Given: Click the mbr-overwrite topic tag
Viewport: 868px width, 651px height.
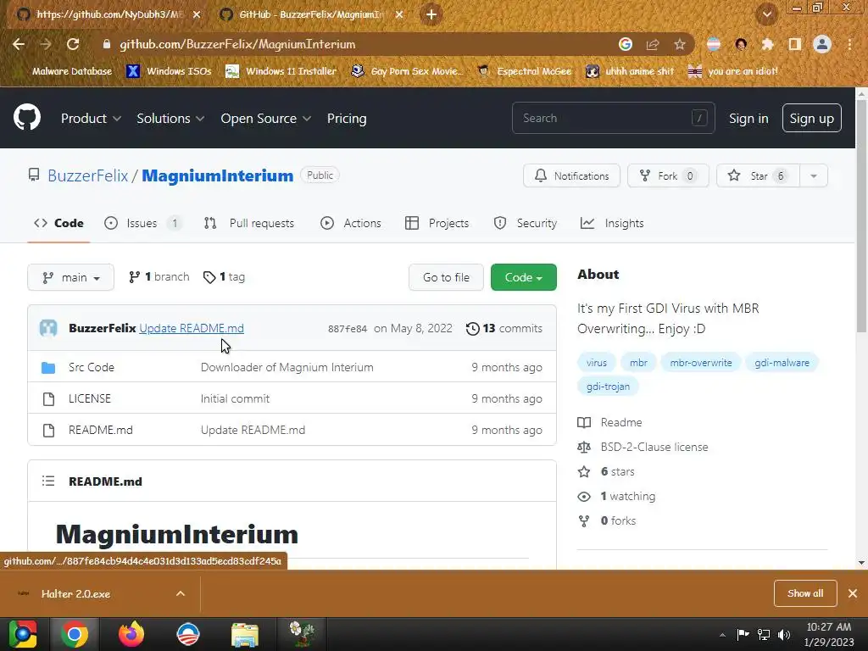Looking at the screenshot, I should coord(701,363).
